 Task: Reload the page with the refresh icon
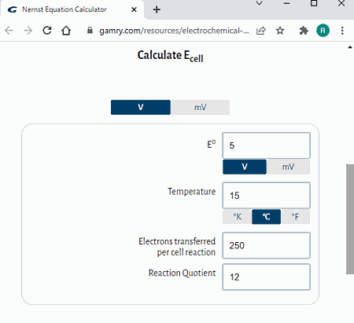pyautogui.click(x=47, y=31)
